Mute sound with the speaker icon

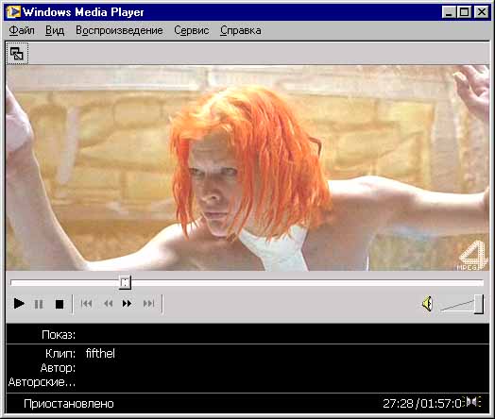click(x=427, y=304)
